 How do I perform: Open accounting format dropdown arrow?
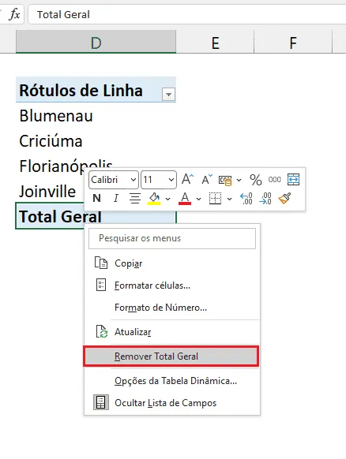point(239,180)
